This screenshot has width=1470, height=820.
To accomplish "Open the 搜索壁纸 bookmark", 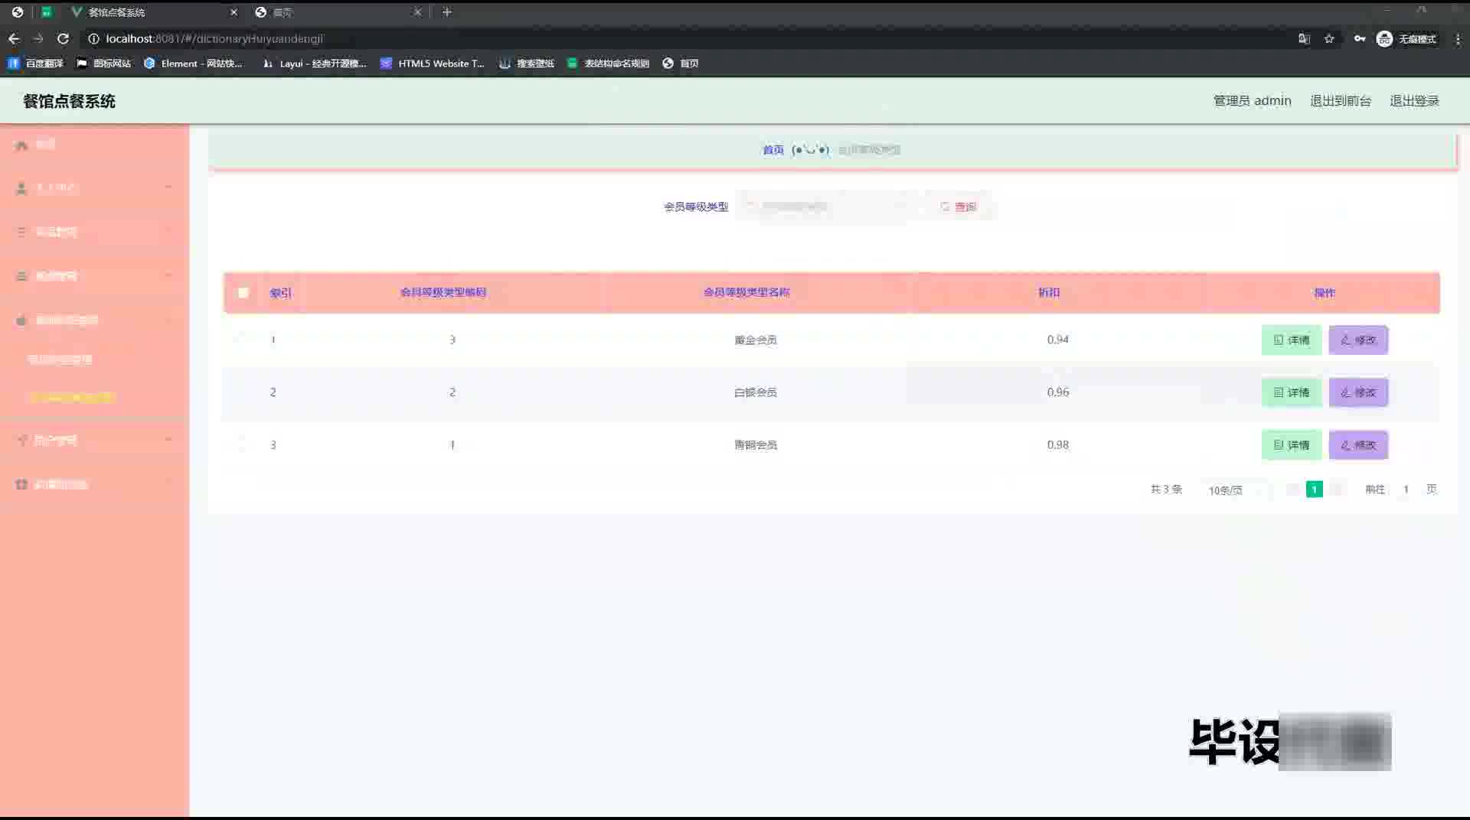I will pyautogui.click(x=526, y=63).
